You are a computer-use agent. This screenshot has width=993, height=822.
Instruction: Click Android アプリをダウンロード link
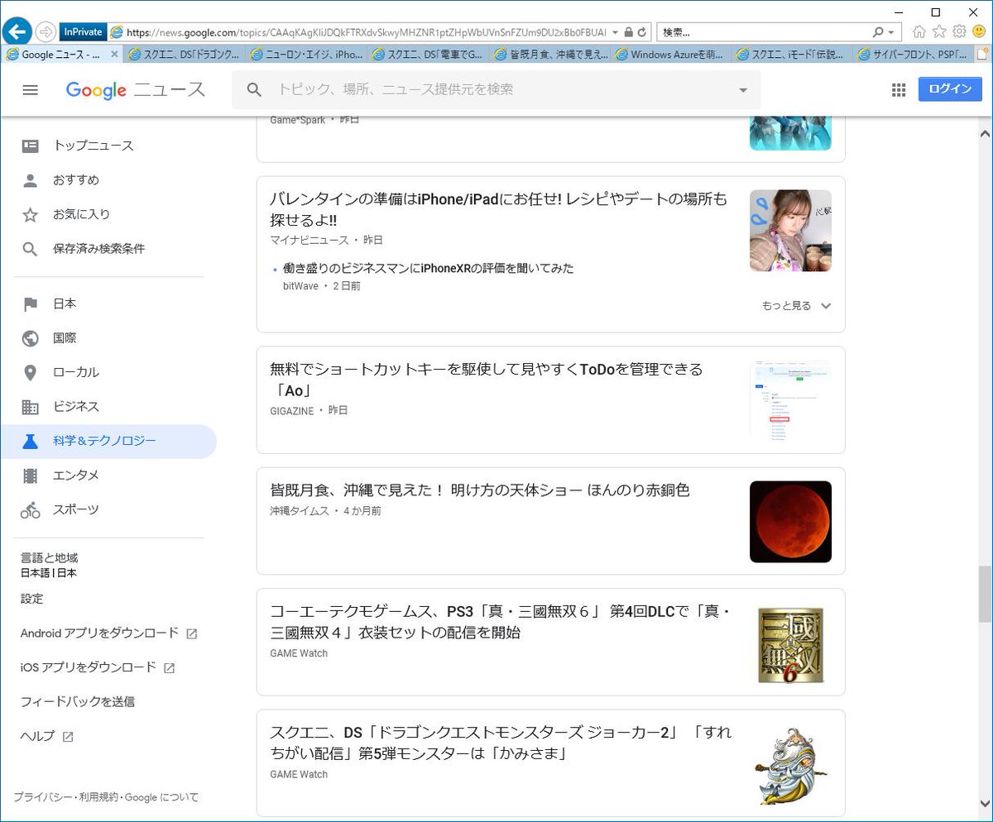[108, 633]
